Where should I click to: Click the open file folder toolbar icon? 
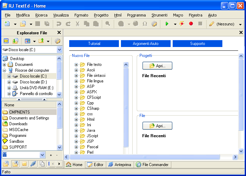point(23,24)
